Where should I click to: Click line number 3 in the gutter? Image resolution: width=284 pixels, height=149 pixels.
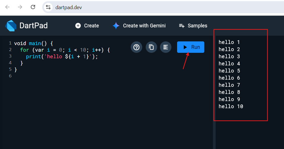(10, 57)
